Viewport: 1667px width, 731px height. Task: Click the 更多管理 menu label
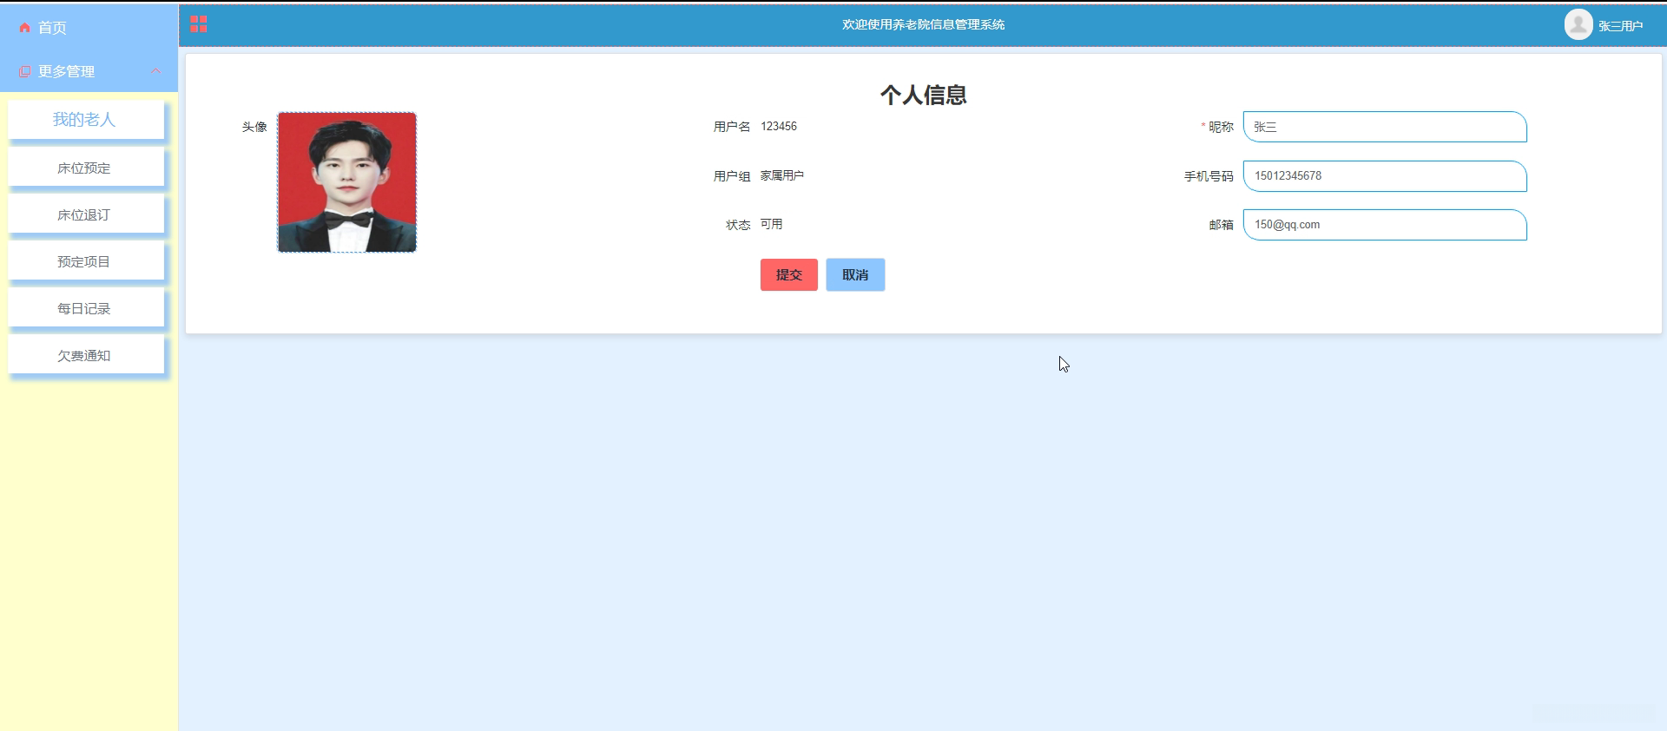[x=66, y=71]
